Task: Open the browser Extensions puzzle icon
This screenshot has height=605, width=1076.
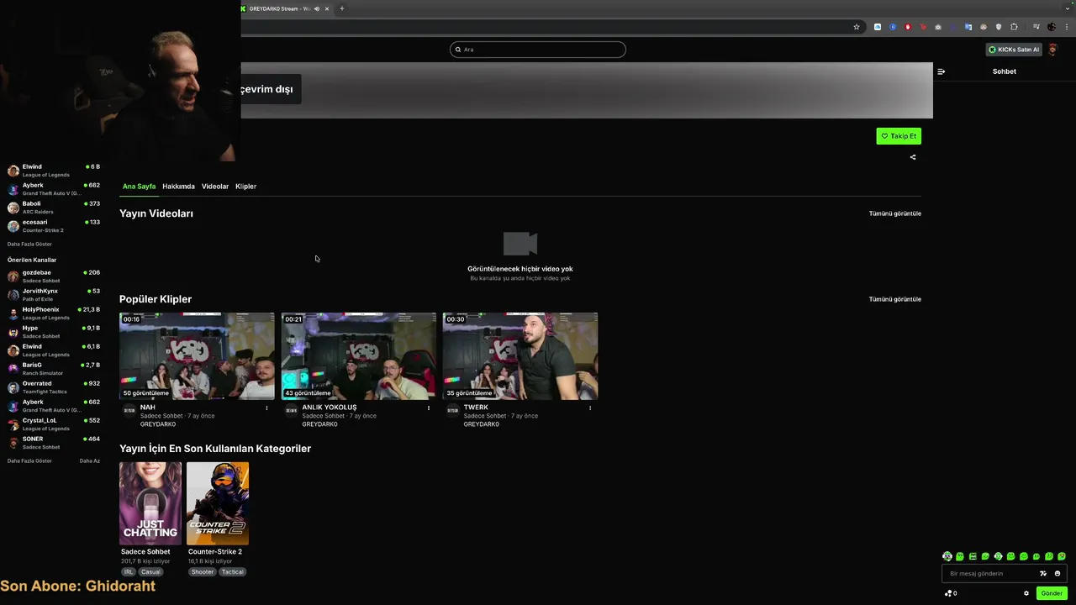Action: [1014, 27]
